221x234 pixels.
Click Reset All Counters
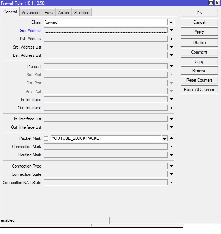click(x=199, y=90)
